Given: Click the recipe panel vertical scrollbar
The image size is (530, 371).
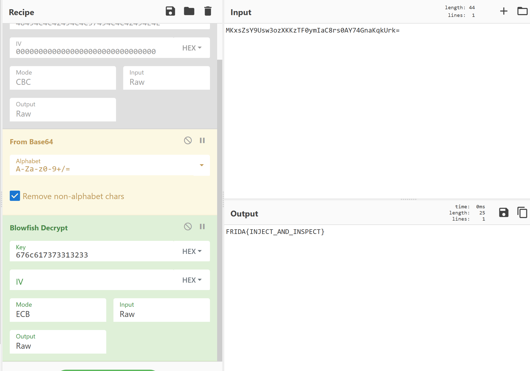Looking at the screenshot, I should point(219,205).
